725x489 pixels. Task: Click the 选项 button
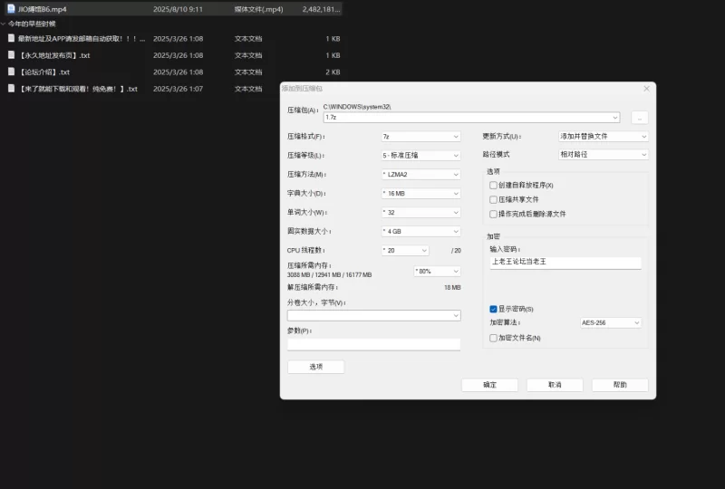point(315,367)
